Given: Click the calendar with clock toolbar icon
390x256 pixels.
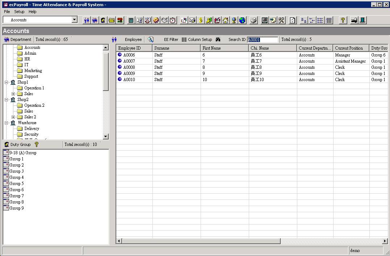Looking at the screenshot, I should click(x=148, y=20).
